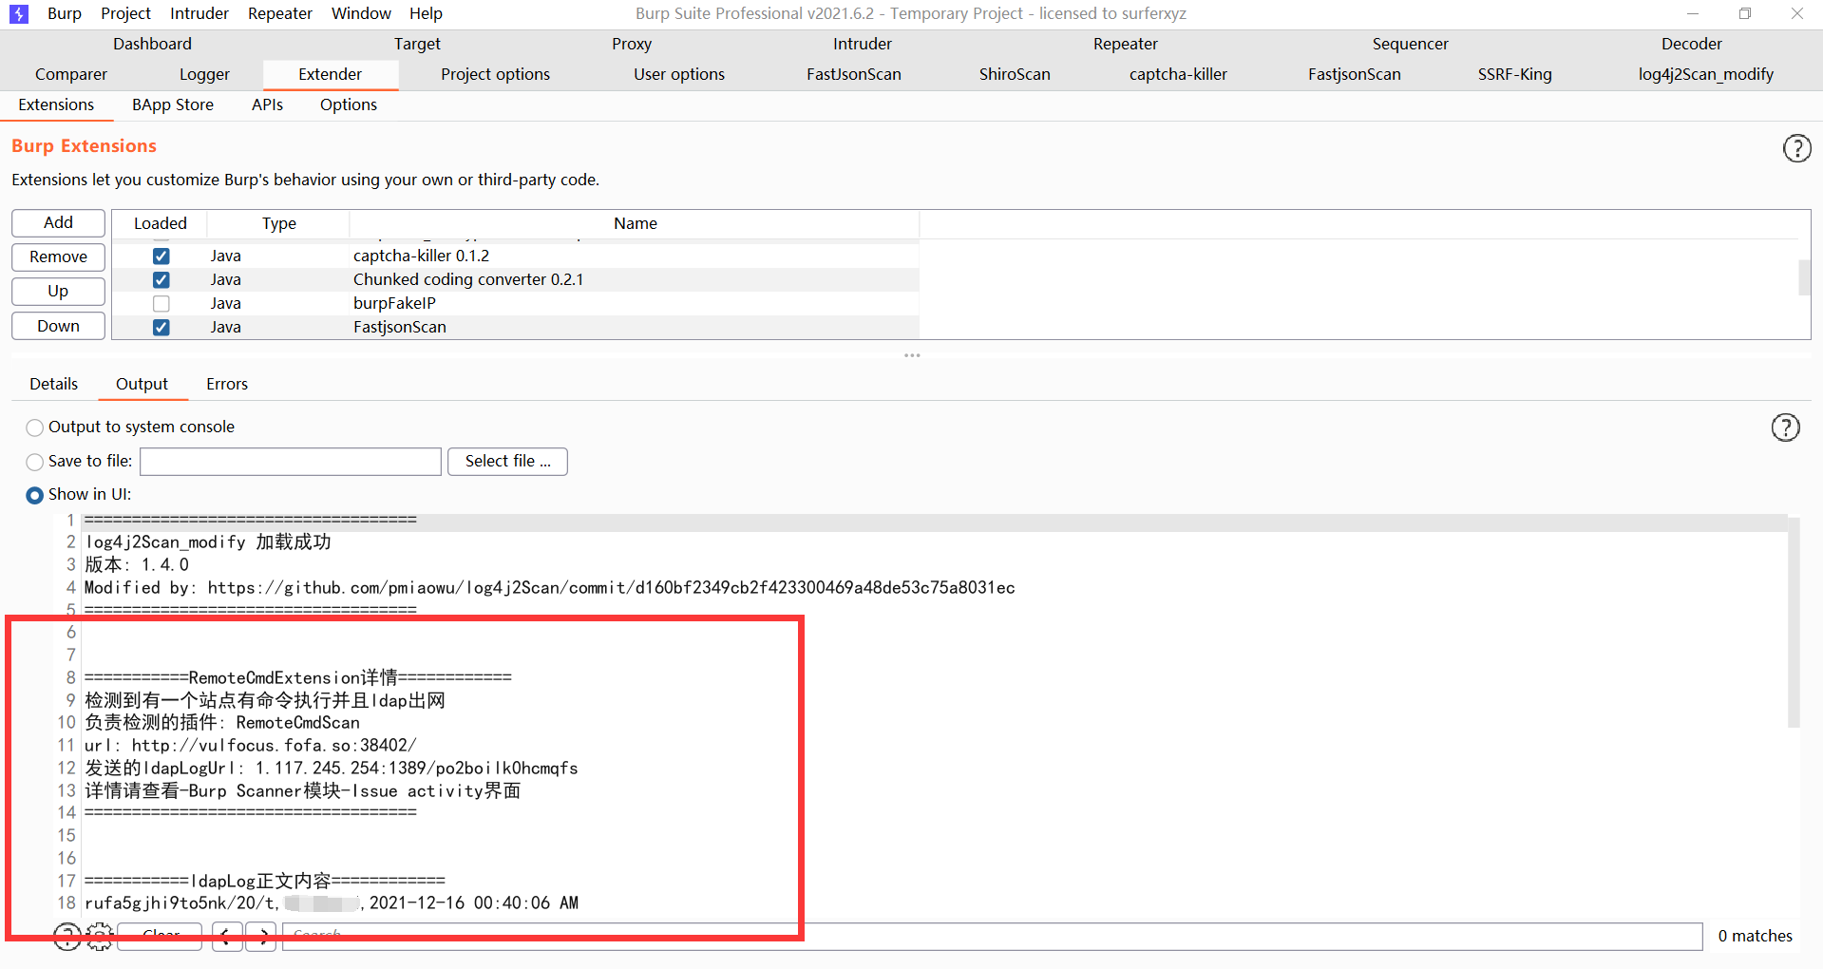Uncheck Loaded for Chunked coding converter
The height and width of the screenshot is (969, 1823).
point(161,280)
